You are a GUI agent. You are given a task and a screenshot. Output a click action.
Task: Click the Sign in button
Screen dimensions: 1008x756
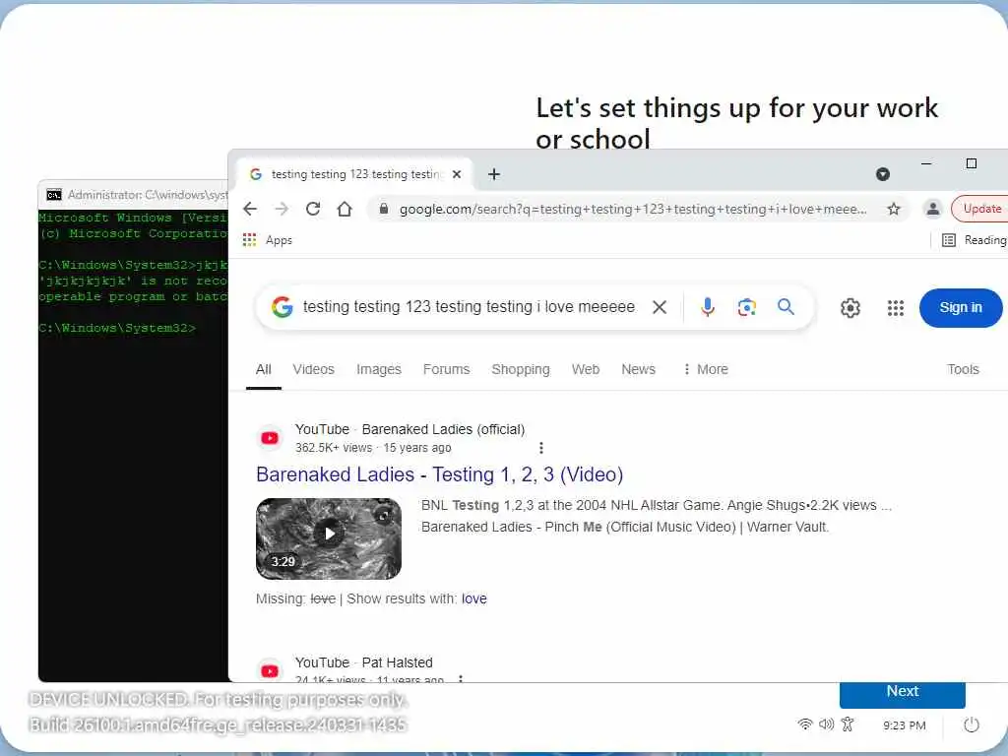pyautogui.click(x=961, y=308)
